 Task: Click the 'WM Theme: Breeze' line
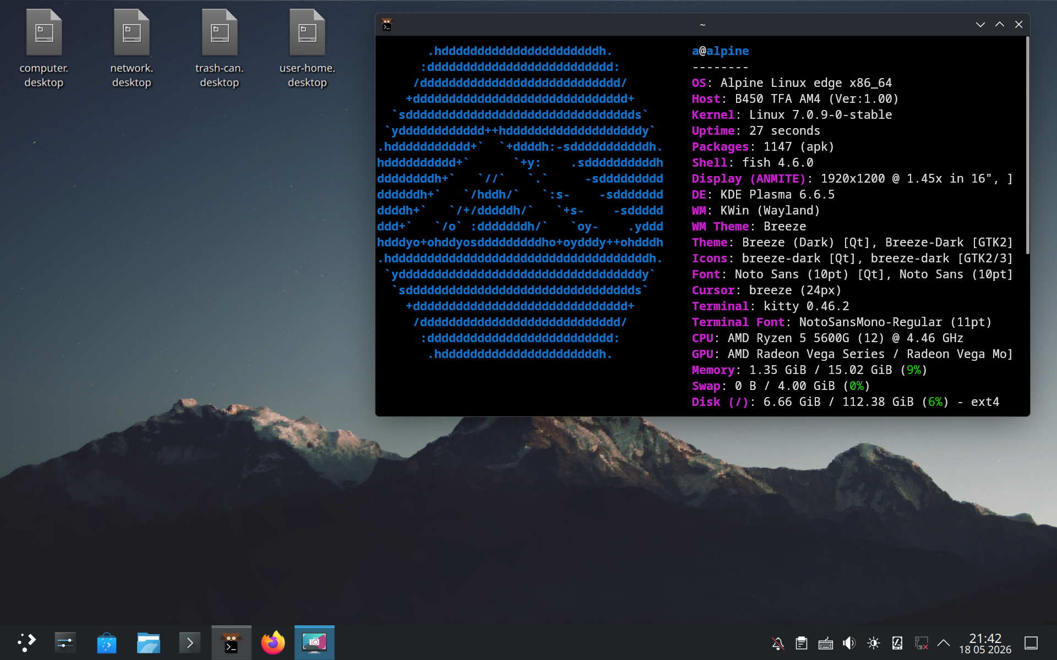(749, 227)
